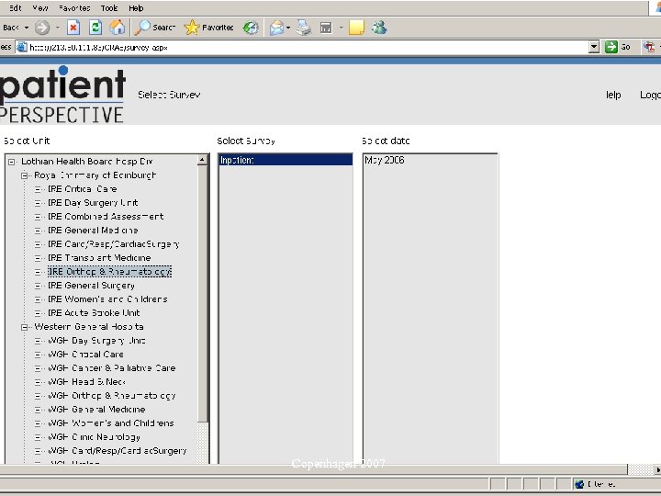Click Royal Infirmary of Edinburgh label
The image size is (661, 496).
click(95, 175)
